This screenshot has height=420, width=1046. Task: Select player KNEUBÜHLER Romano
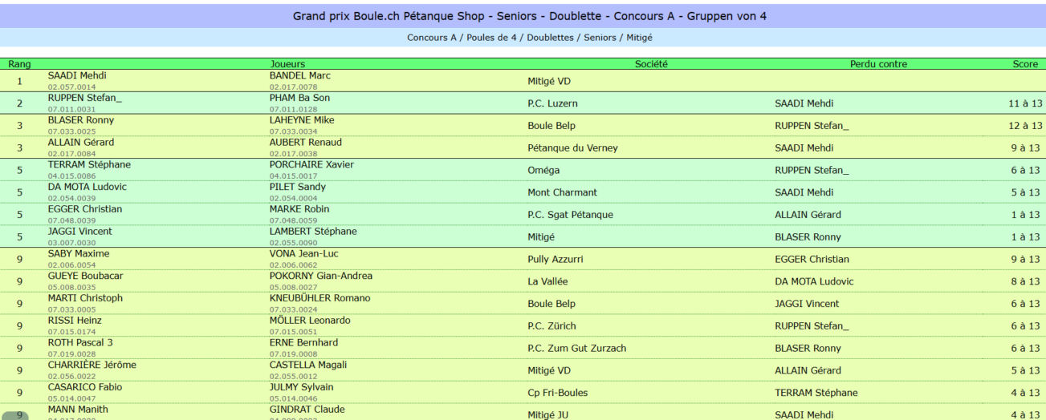click(319, 298)
